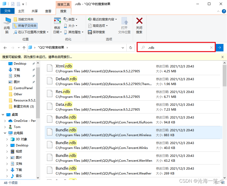The height and width of the screenshot is (186, 227).
Task: Select the Xtml.rdb file
Action: (x=133, y=69)
